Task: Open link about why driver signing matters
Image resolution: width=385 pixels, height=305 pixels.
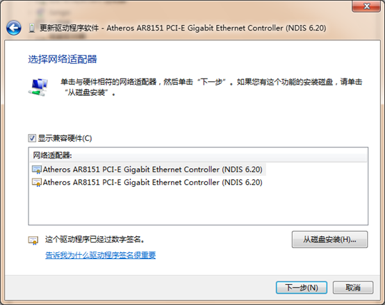Action: pos(101,255)
